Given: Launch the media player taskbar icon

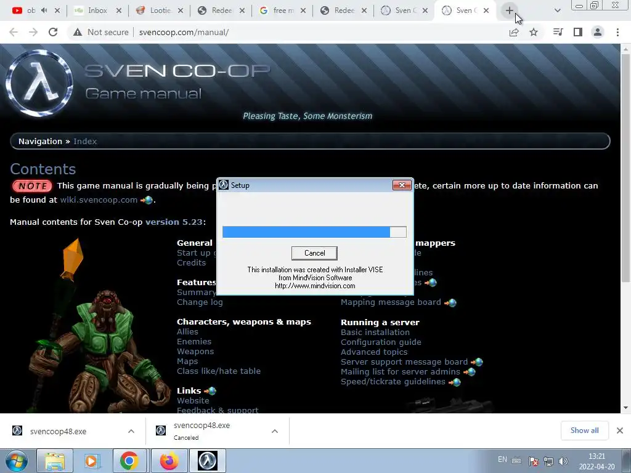Looking at the screenshot, I should 92,461.
